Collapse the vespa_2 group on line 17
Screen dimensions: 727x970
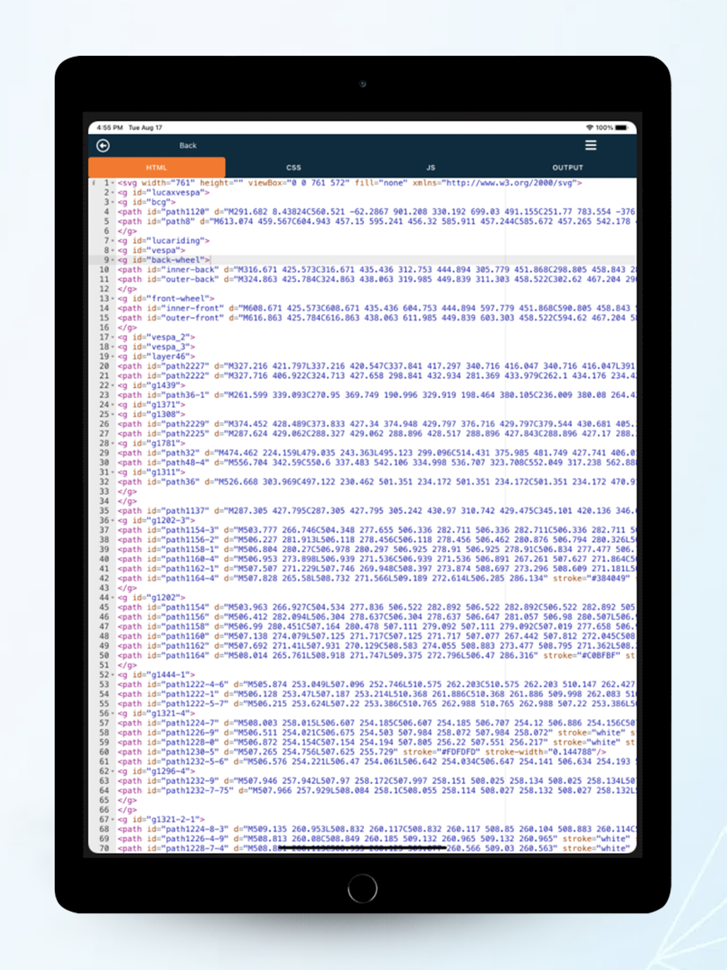tap(112, 337)
